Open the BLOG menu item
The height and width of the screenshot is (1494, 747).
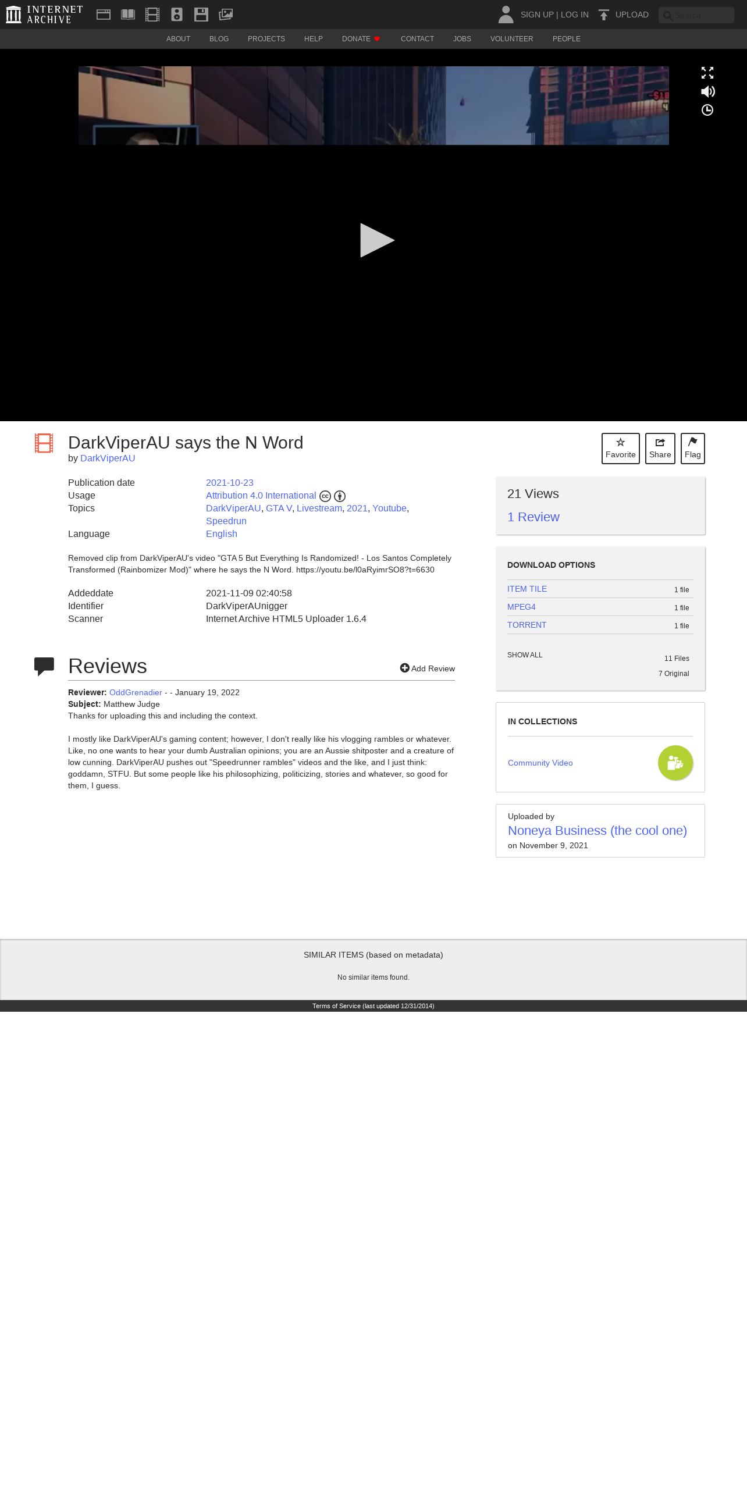[x=219, y=39]
